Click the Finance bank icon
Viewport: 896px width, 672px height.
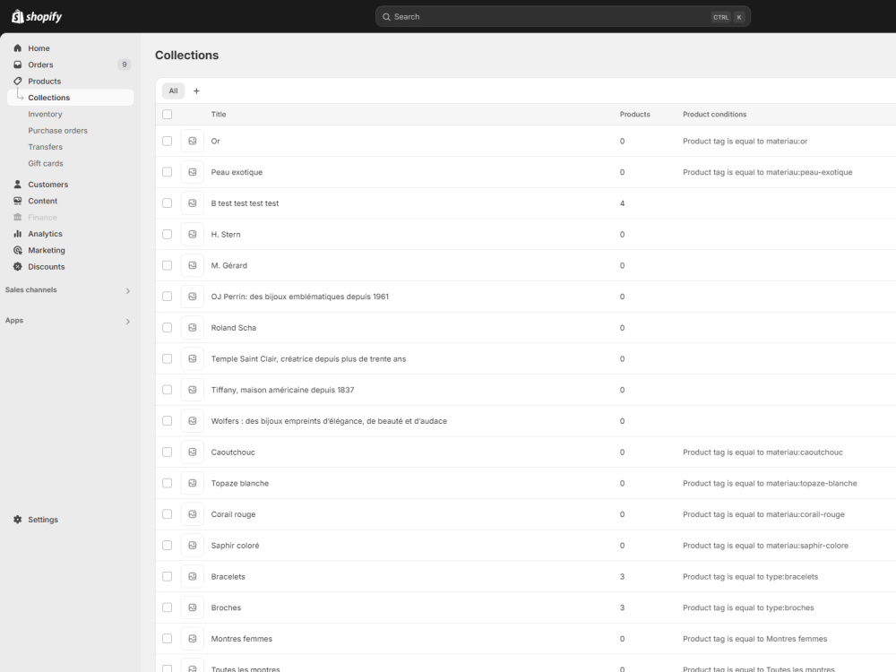point(18,217)
